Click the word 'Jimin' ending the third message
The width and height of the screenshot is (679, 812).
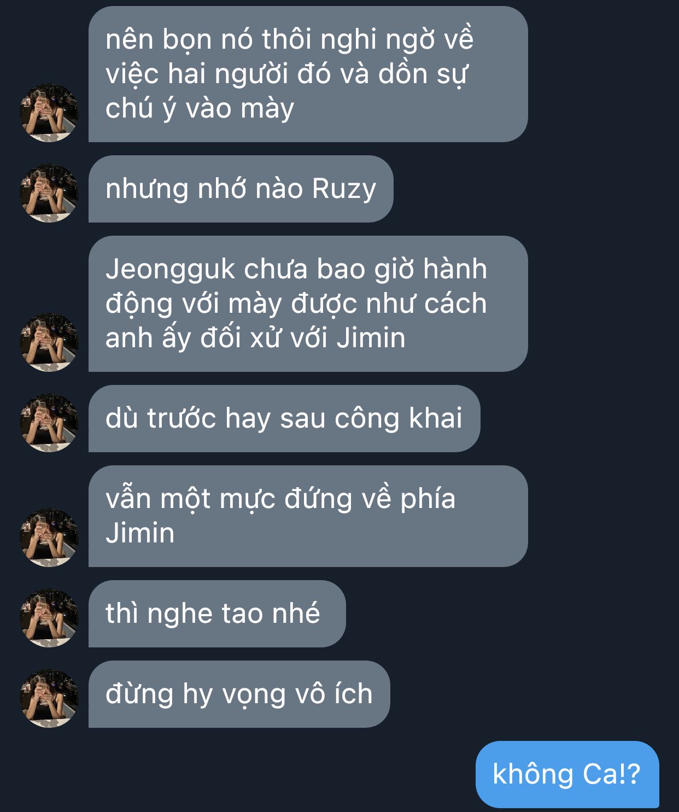tap(371, 337)
